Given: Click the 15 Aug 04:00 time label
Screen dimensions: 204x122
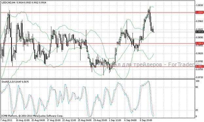Looking at the screenshot, I should click(38, 120).
